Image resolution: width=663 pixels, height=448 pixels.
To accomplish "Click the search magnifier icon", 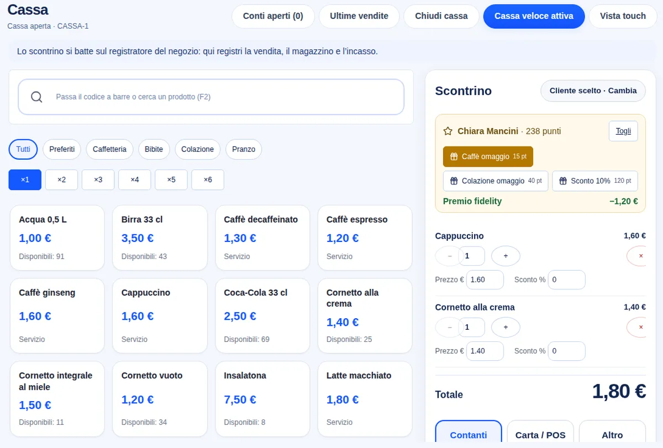I will pos(36,97).
